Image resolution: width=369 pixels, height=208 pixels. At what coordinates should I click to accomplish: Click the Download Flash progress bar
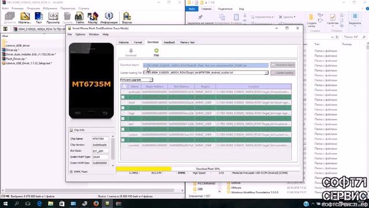click(208, 169)
